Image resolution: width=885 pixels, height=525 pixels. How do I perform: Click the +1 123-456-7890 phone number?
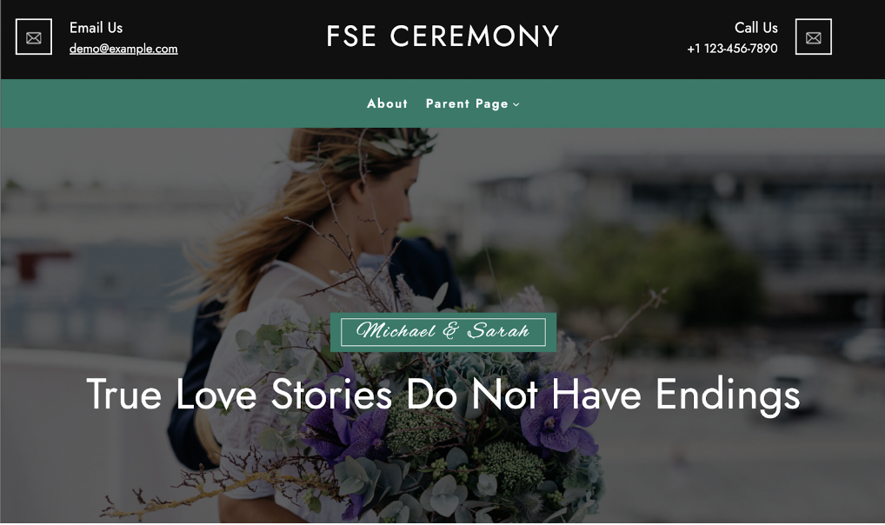(732, 49)
